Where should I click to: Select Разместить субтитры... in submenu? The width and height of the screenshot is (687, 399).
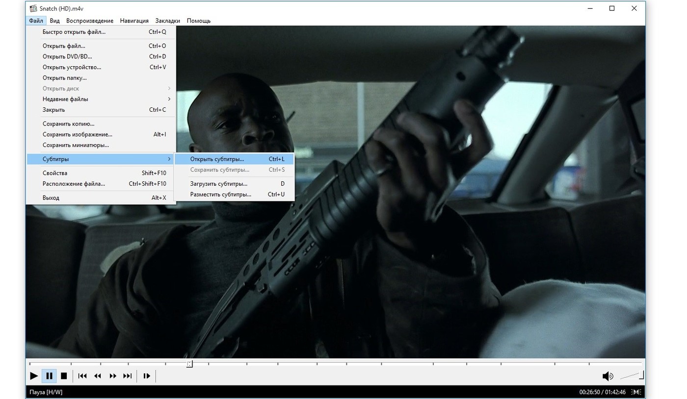[235, 195]
